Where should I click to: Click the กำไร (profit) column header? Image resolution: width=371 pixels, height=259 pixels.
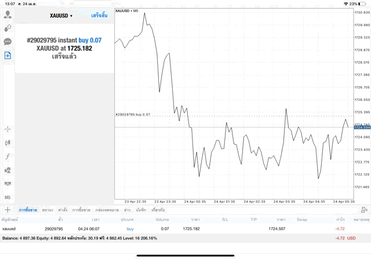(x=340, y=220)
